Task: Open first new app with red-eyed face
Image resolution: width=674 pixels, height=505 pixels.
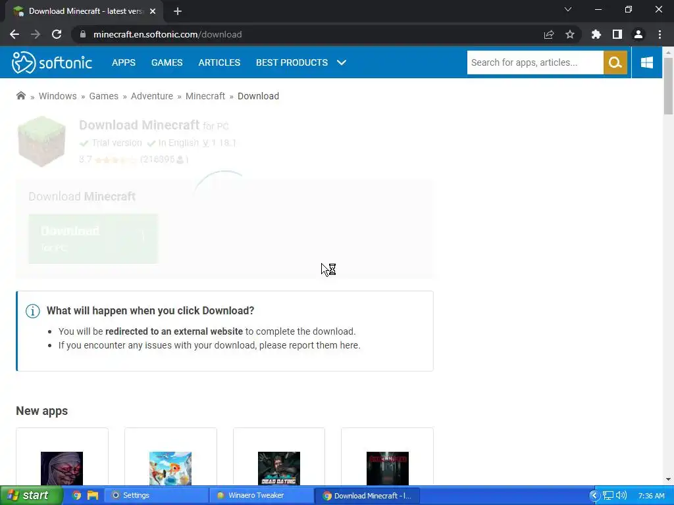Action: [x=62, y=468]
